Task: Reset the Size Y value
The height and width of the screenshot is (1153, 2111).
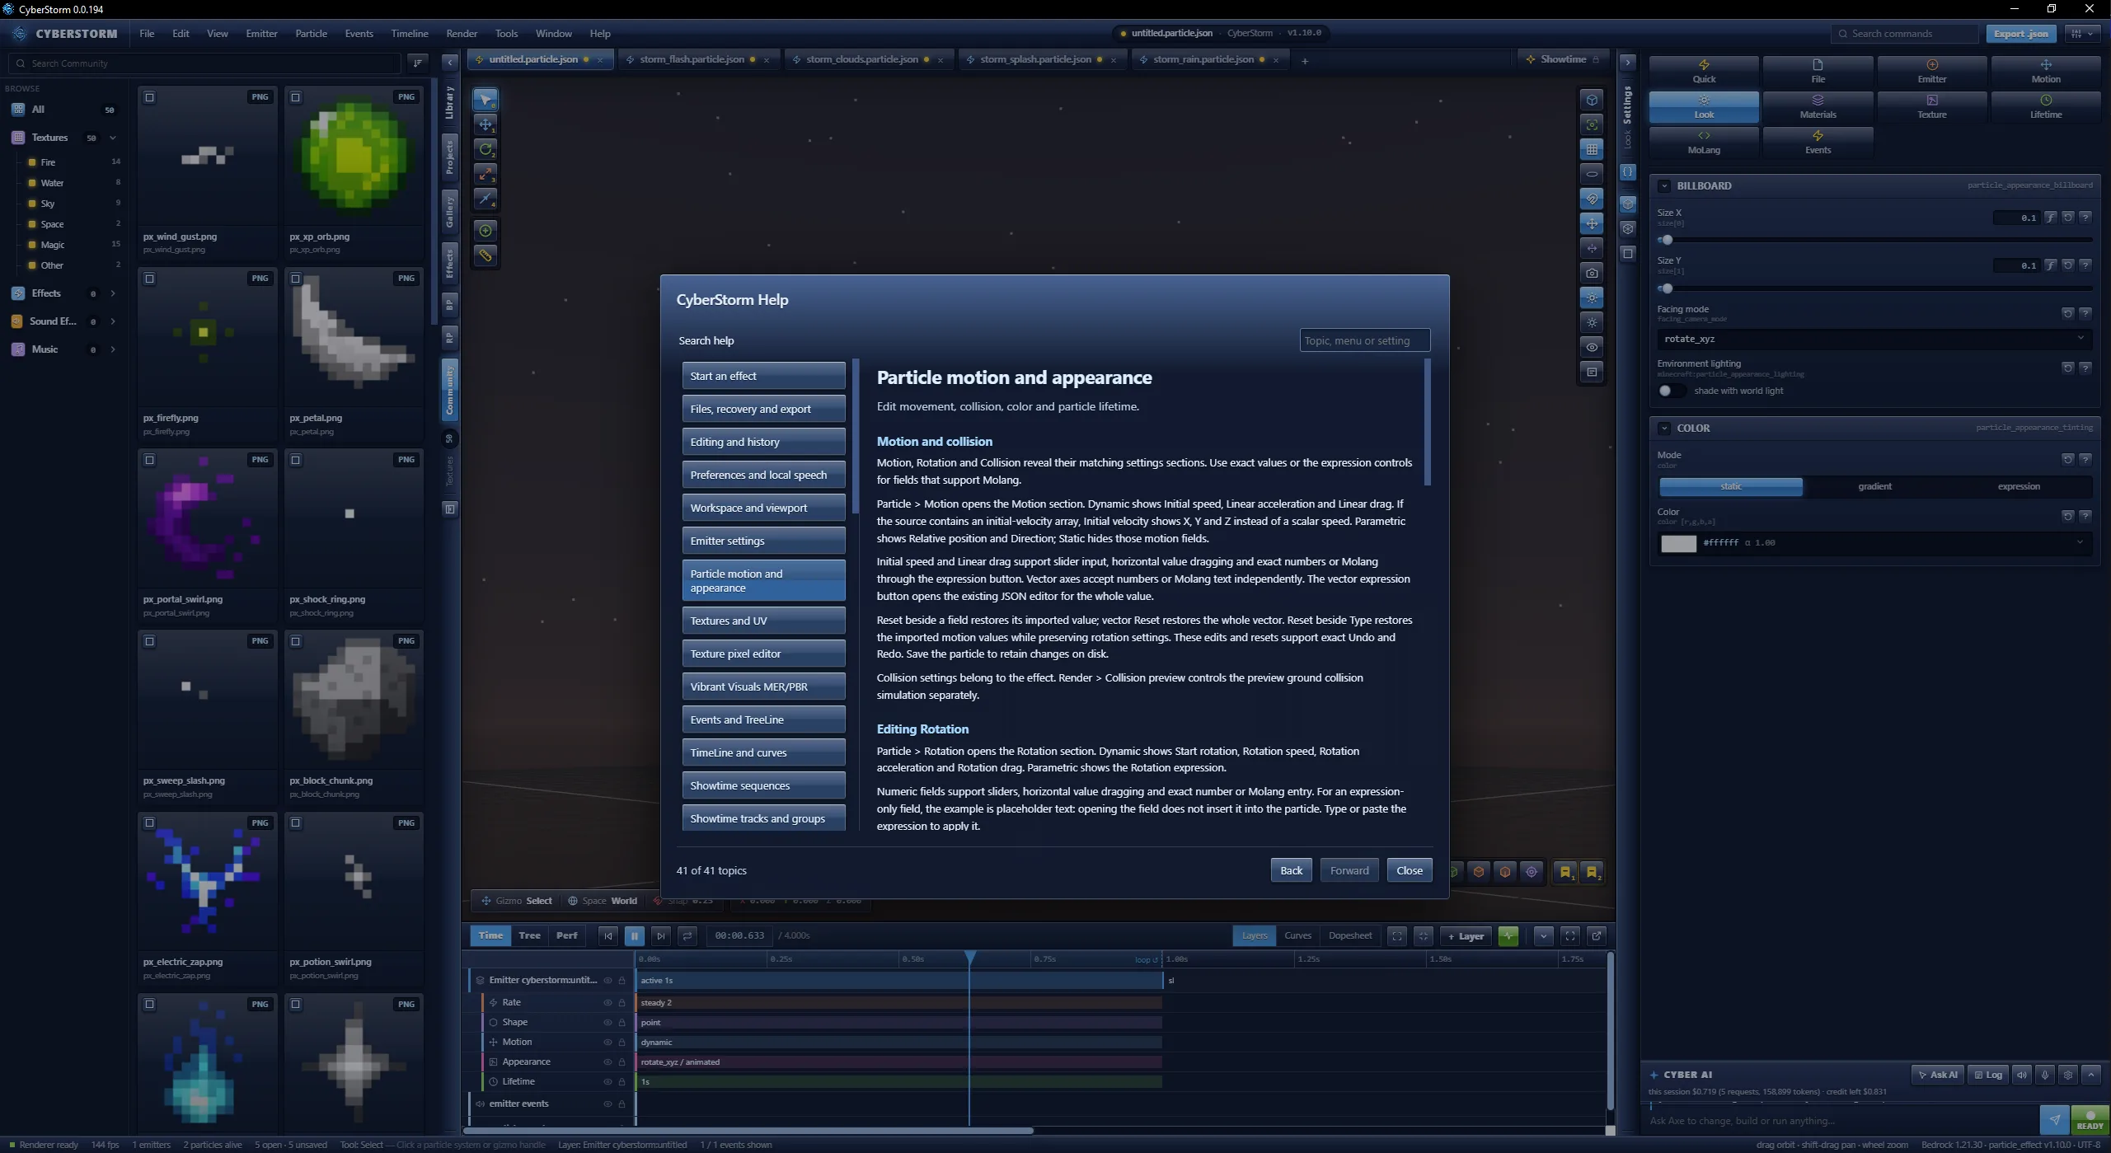Action: point(2067,265)
